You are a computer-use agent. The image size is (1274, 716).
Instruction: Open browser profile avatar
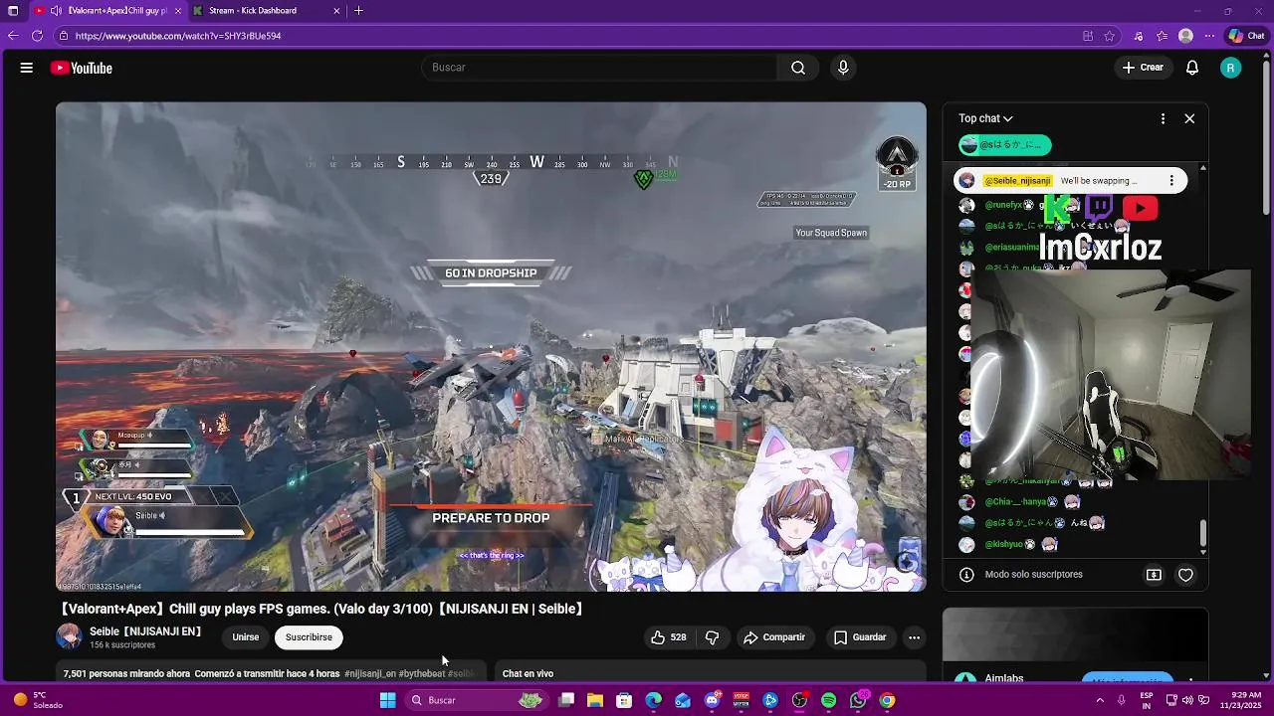point(1185,36)
